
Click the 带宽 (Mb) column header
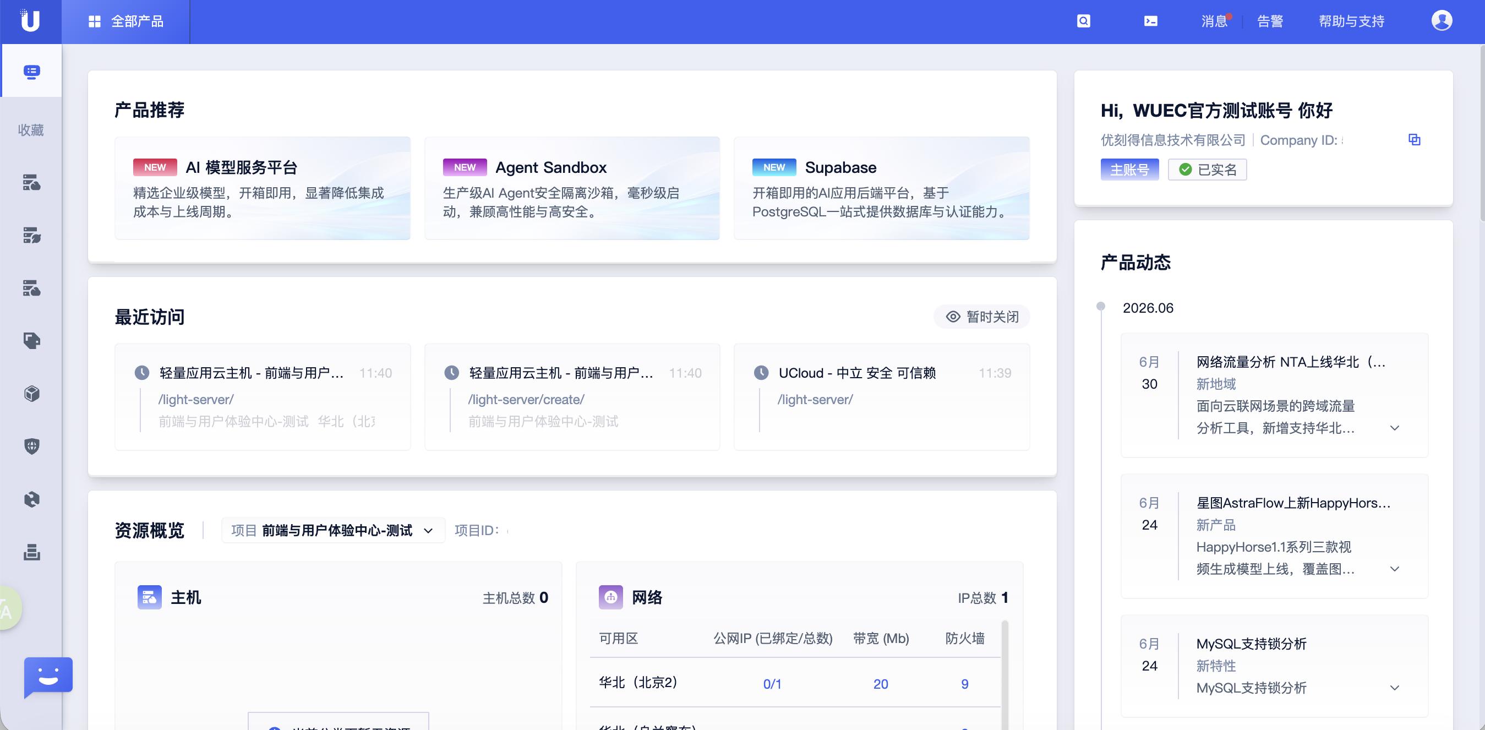coord(880,638)
